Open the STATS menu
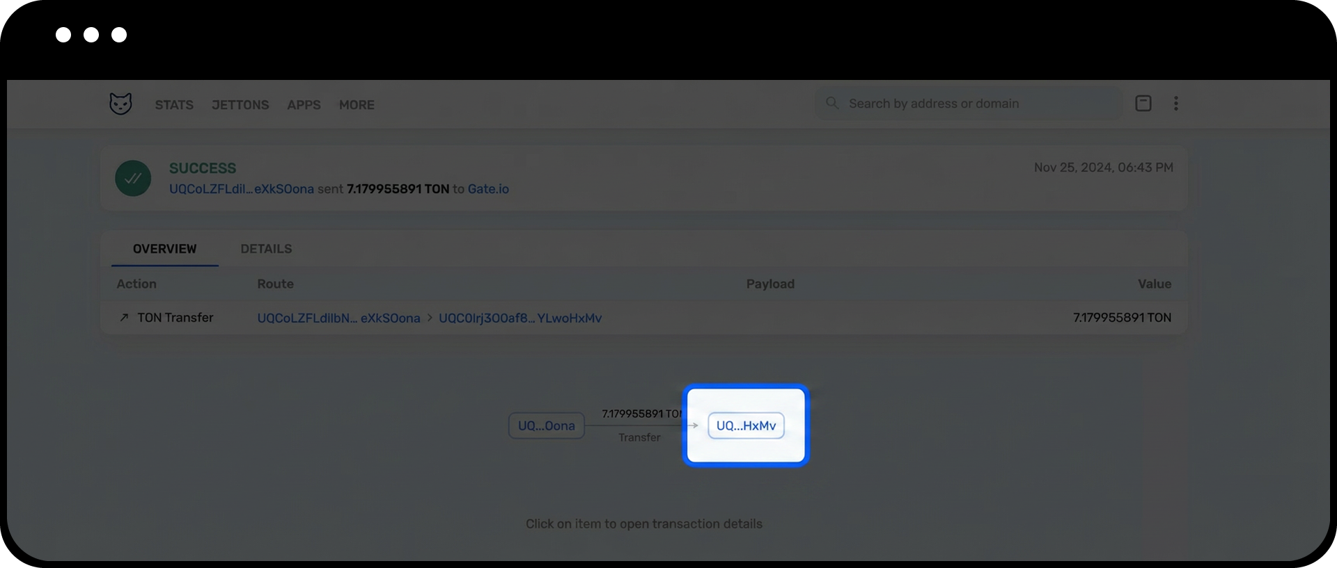This screenshot has height=568, width=1337. pos(174,105)
